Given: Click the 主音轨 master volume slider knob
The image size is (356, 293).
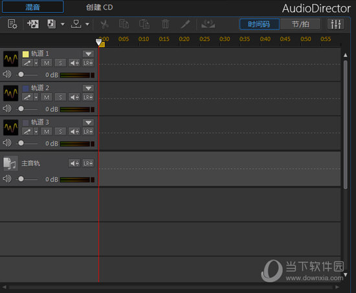Looking at the screenshot, I should (21, 179).
